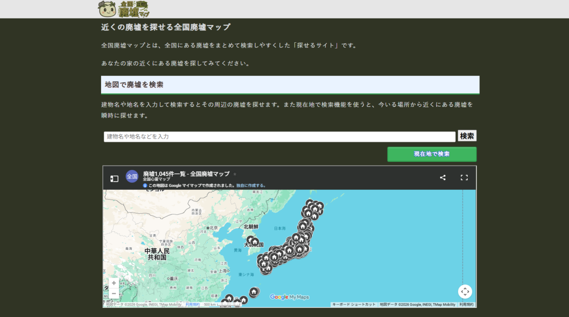Click the 全国心霊マップ subtitle text
This screenshot has height=317, width=569.
156,179
